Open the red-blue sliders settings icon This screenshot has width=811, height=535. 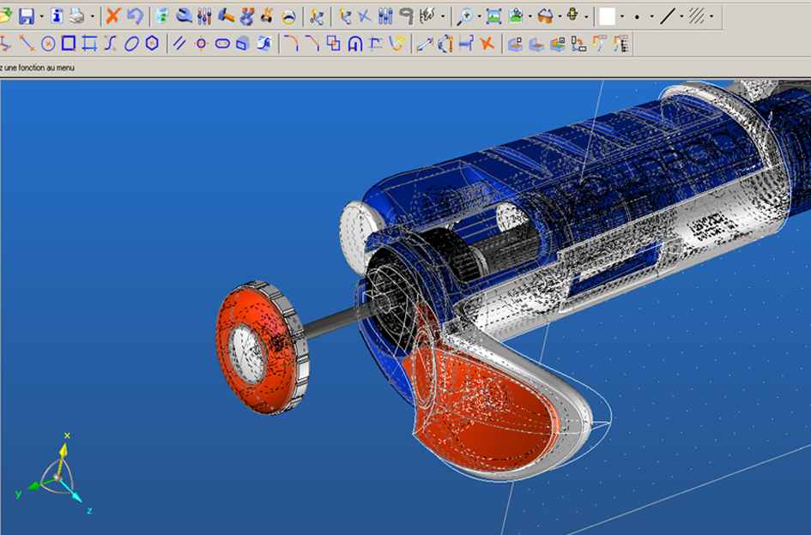204,16
